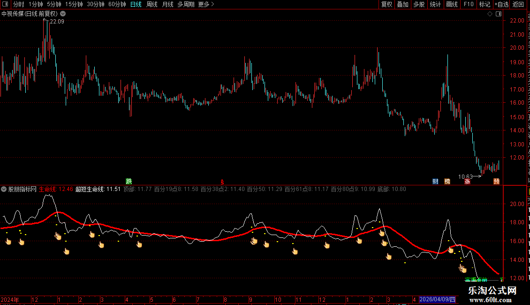
Task: Click the 百分50: 11.29 value
Action: 265,190
